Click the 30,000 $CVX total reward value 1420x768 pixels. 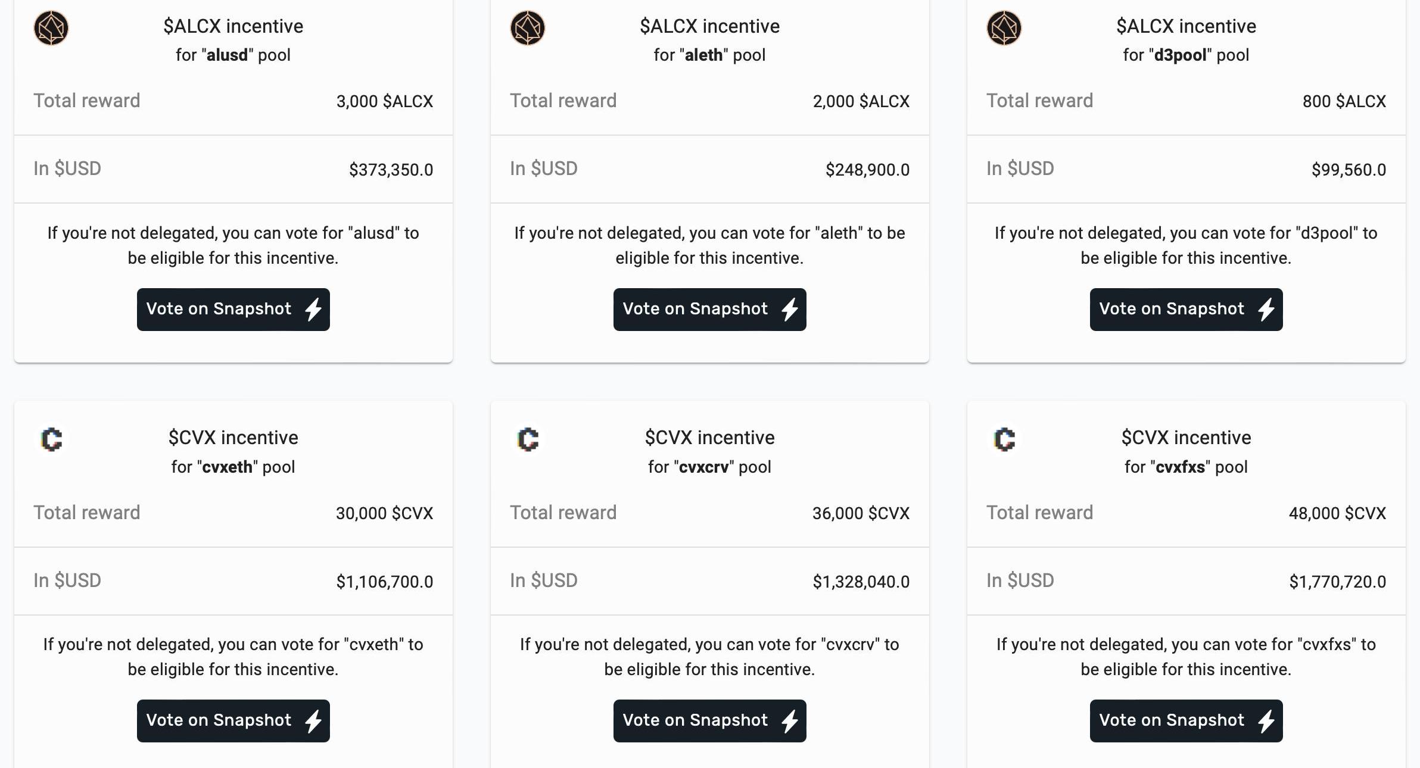(385, 513)
